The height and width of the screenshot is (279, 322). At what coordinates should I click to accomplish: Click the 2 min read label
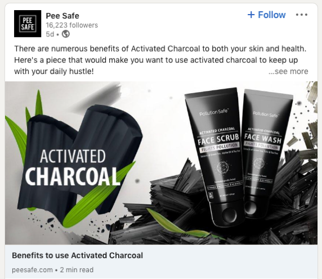coord(77,270)
